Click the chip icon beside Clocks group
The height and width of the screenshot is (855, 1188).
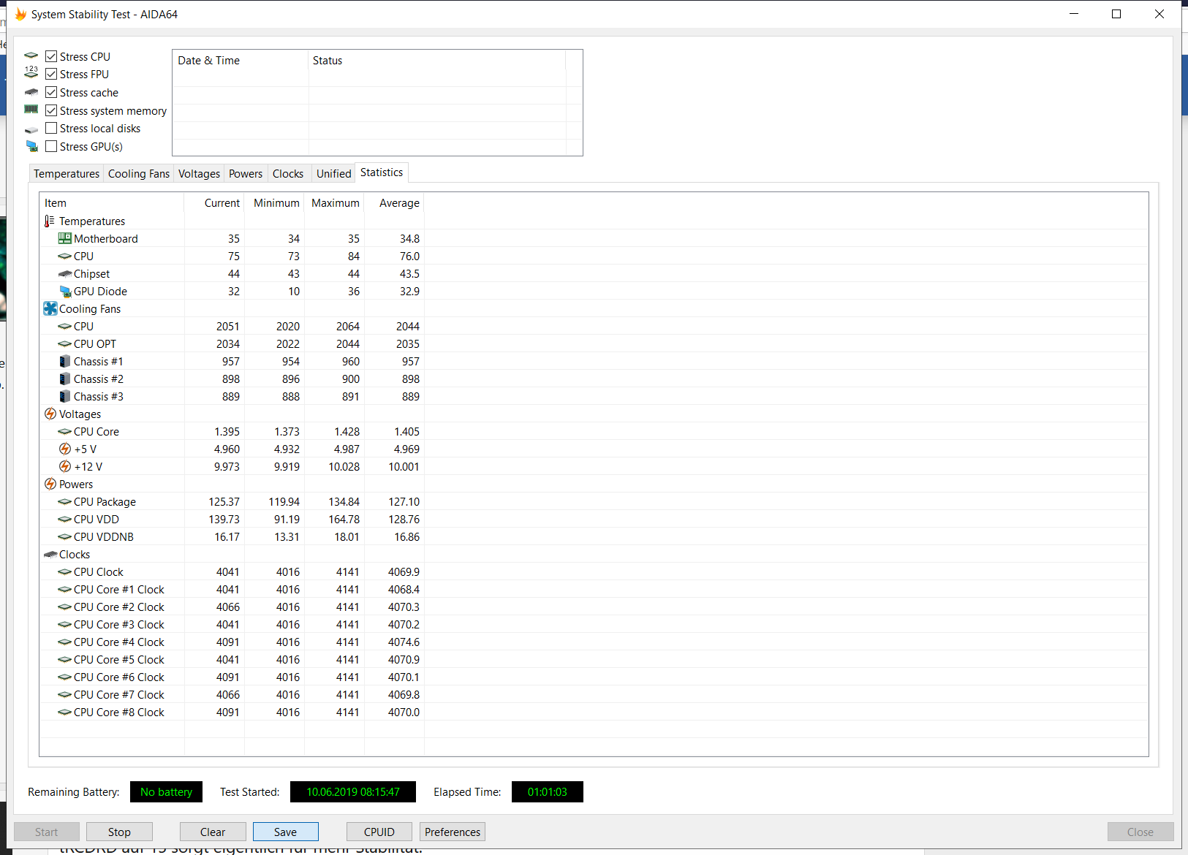pos(50,555)
